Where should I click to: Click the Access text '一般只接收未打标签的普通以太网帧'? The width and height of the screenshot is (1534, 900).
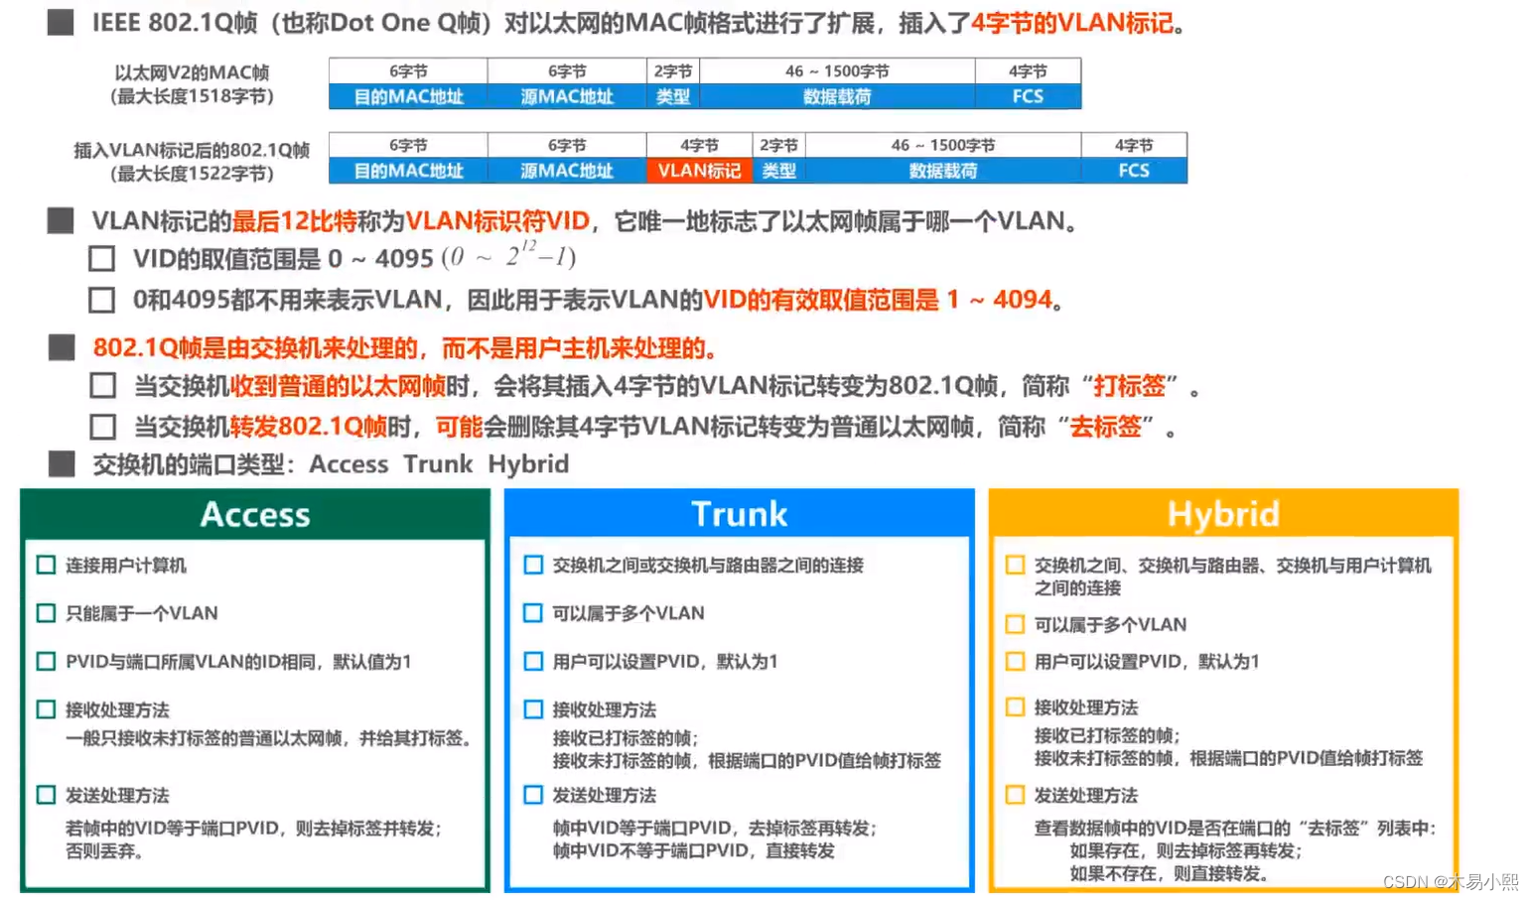pyautogui.click(x=204, y=738)
